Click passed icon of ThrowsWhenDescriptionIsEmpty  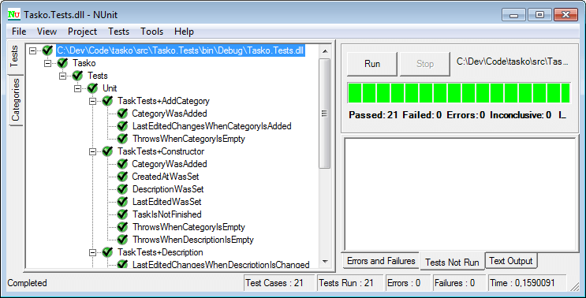122,240
